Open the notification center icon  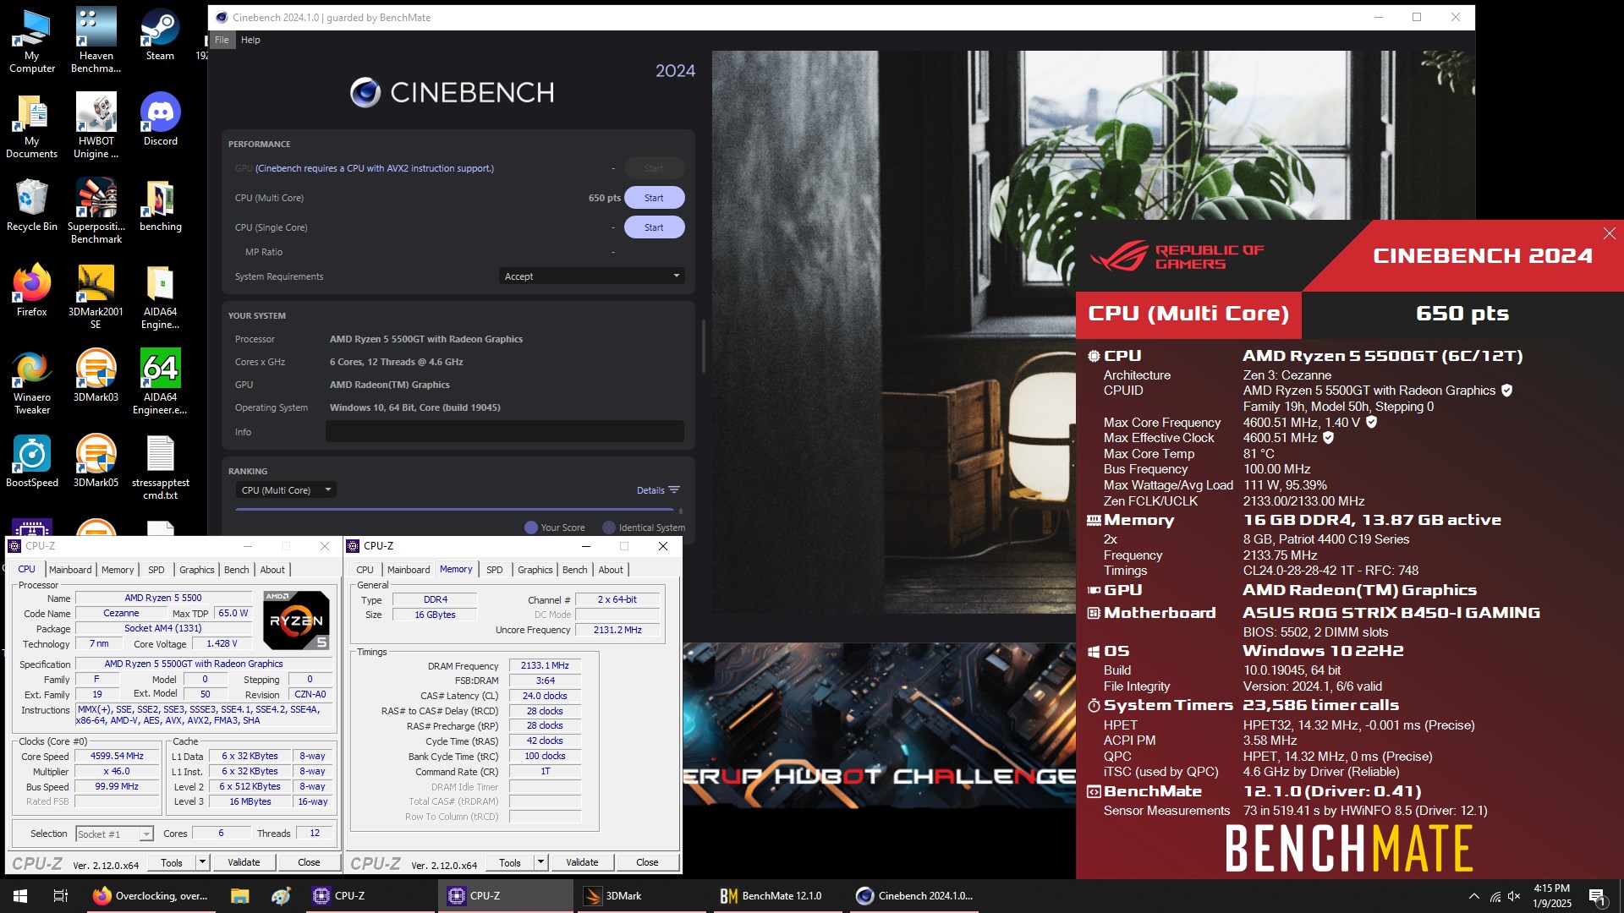point(1598,897)
